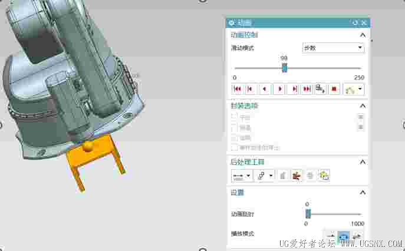405x251 pixels.
Task: Select the orange sphere on the gripper
Action: (88, 146)
